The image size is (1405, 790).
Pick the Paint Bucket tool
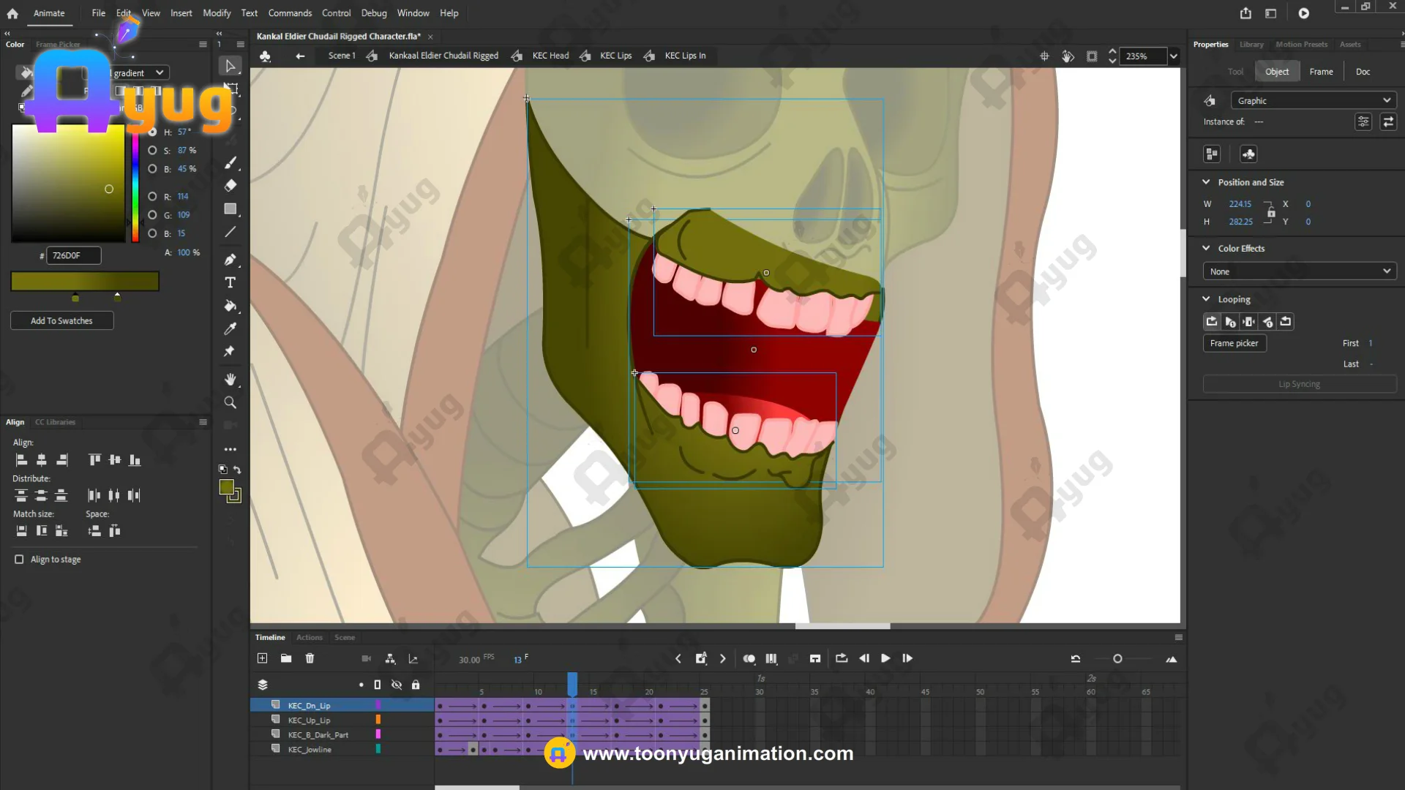[x=230, y=306]
